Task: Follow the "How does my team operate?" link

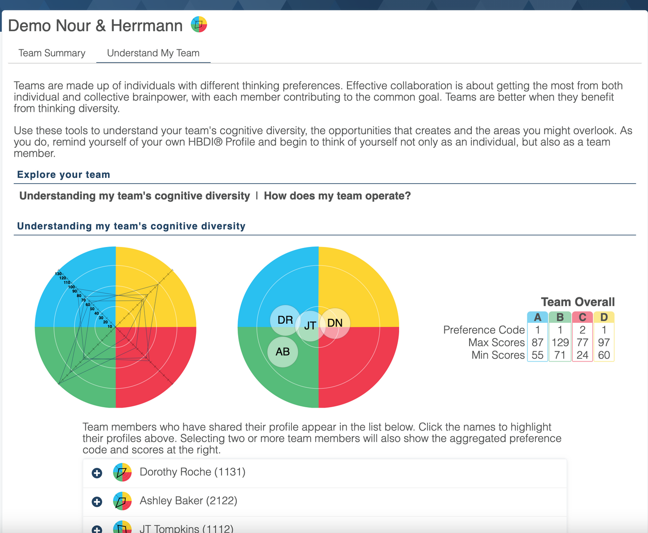Action: [x=337, y=196]
